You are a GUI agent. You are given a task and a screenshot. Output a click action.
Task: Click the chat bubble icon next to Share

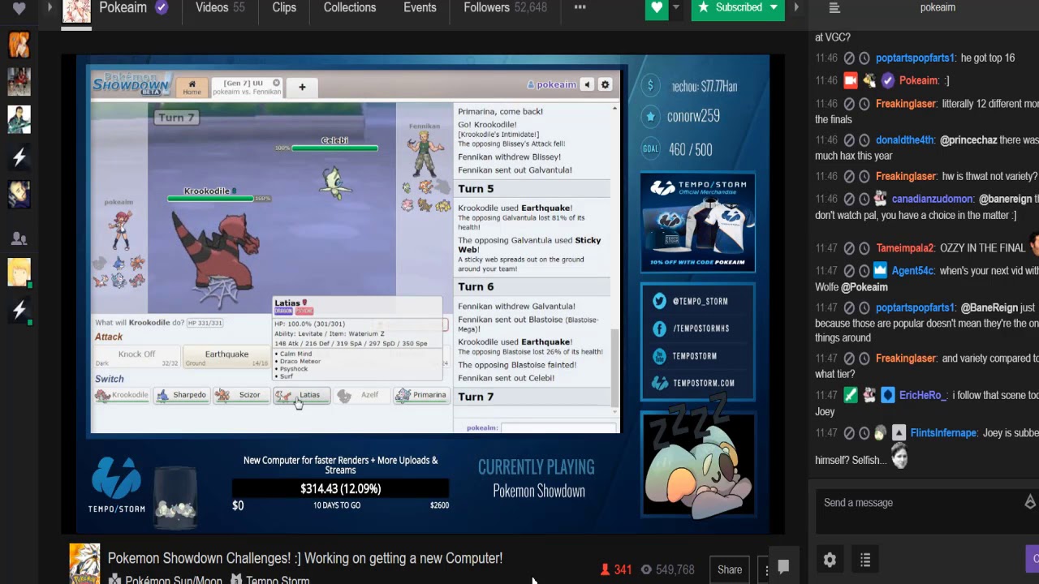pyautogui.click(x=783, y=568)
